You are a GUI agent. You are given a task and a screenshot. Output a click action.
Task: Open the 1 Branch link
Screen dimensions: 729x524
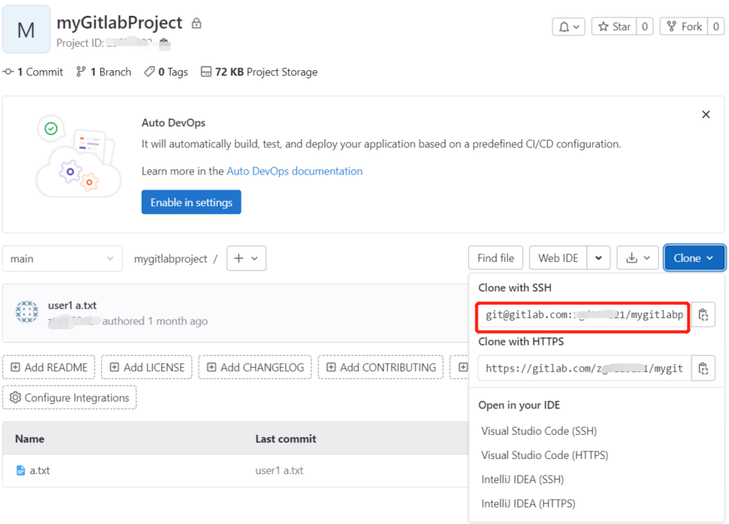[103, 72]
